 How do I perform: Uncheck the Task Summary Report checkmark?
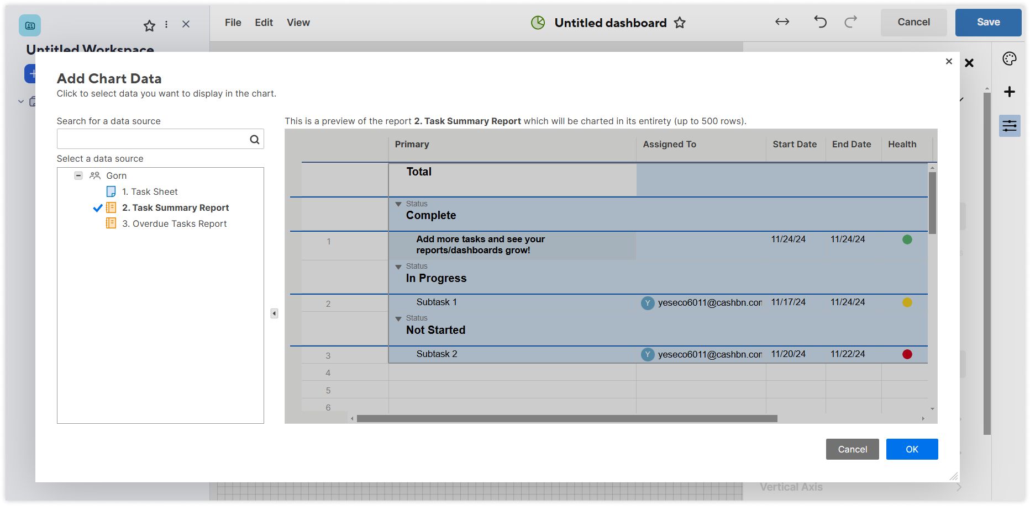[x=98, y=208]
